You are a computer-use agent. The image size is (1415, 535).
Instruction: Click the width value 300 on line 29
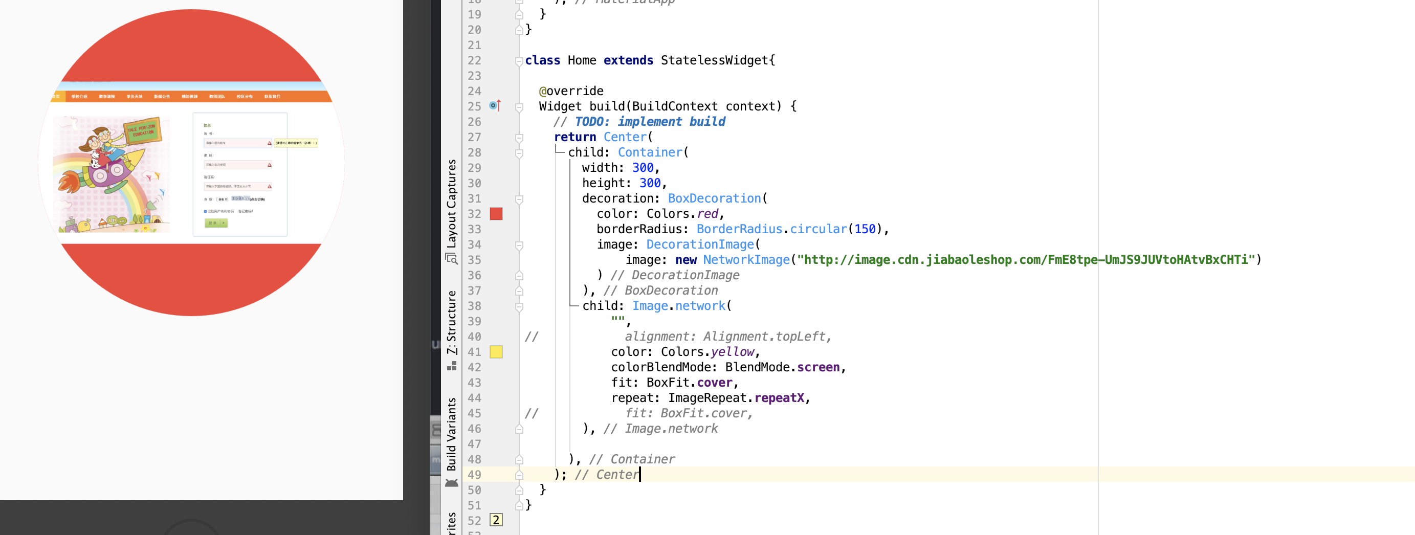(x=643, y=168)
